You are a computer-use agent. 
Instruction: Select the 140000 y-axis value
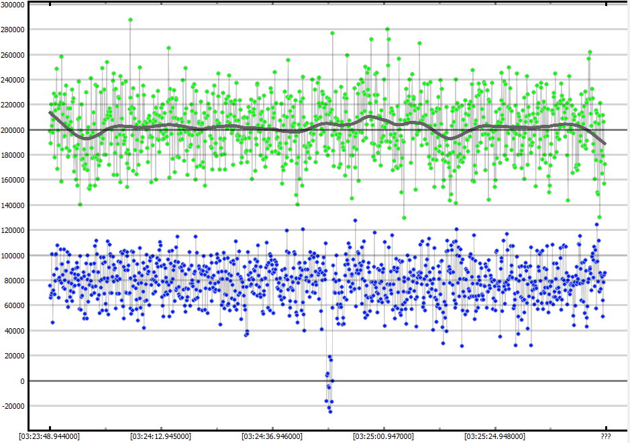[x=13, y=205]
